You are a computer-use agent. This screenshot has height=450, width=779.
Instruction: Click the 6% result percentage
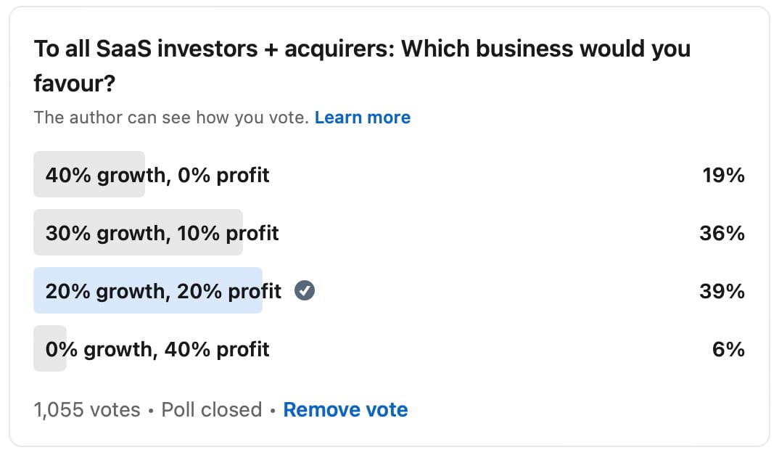[728, 349]
